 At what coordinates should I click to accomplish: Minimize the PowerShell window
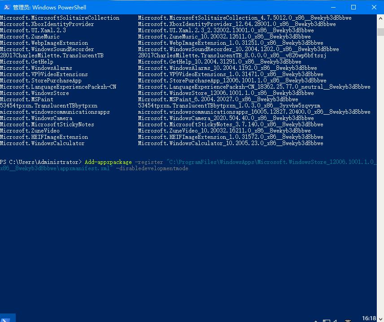tap(333, 7)
